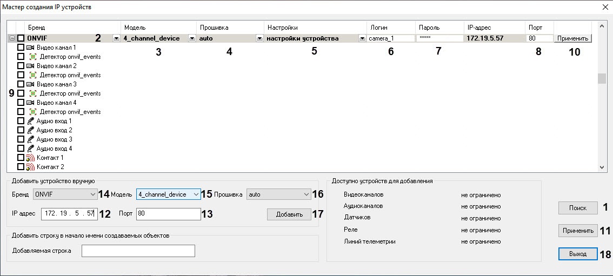Click the camera icon of Видео канал 3
The width and height of the screenshot is (613, 276).
30,84
